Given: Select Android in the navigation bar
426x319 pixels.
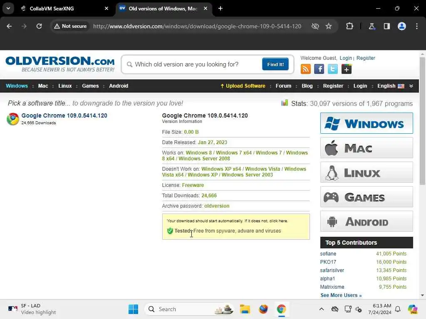Looking at the screenshot, I should pyautogui.click(x=119, y=86).
